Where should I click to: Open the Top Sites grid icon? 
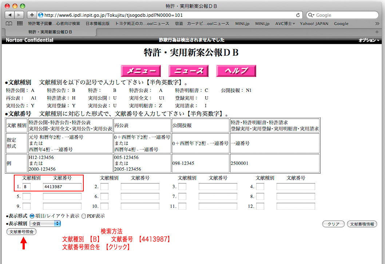[x=19, y=24]
